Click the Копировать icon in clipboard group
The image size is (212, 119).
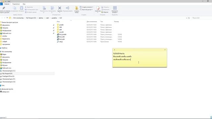click(15, 8)
